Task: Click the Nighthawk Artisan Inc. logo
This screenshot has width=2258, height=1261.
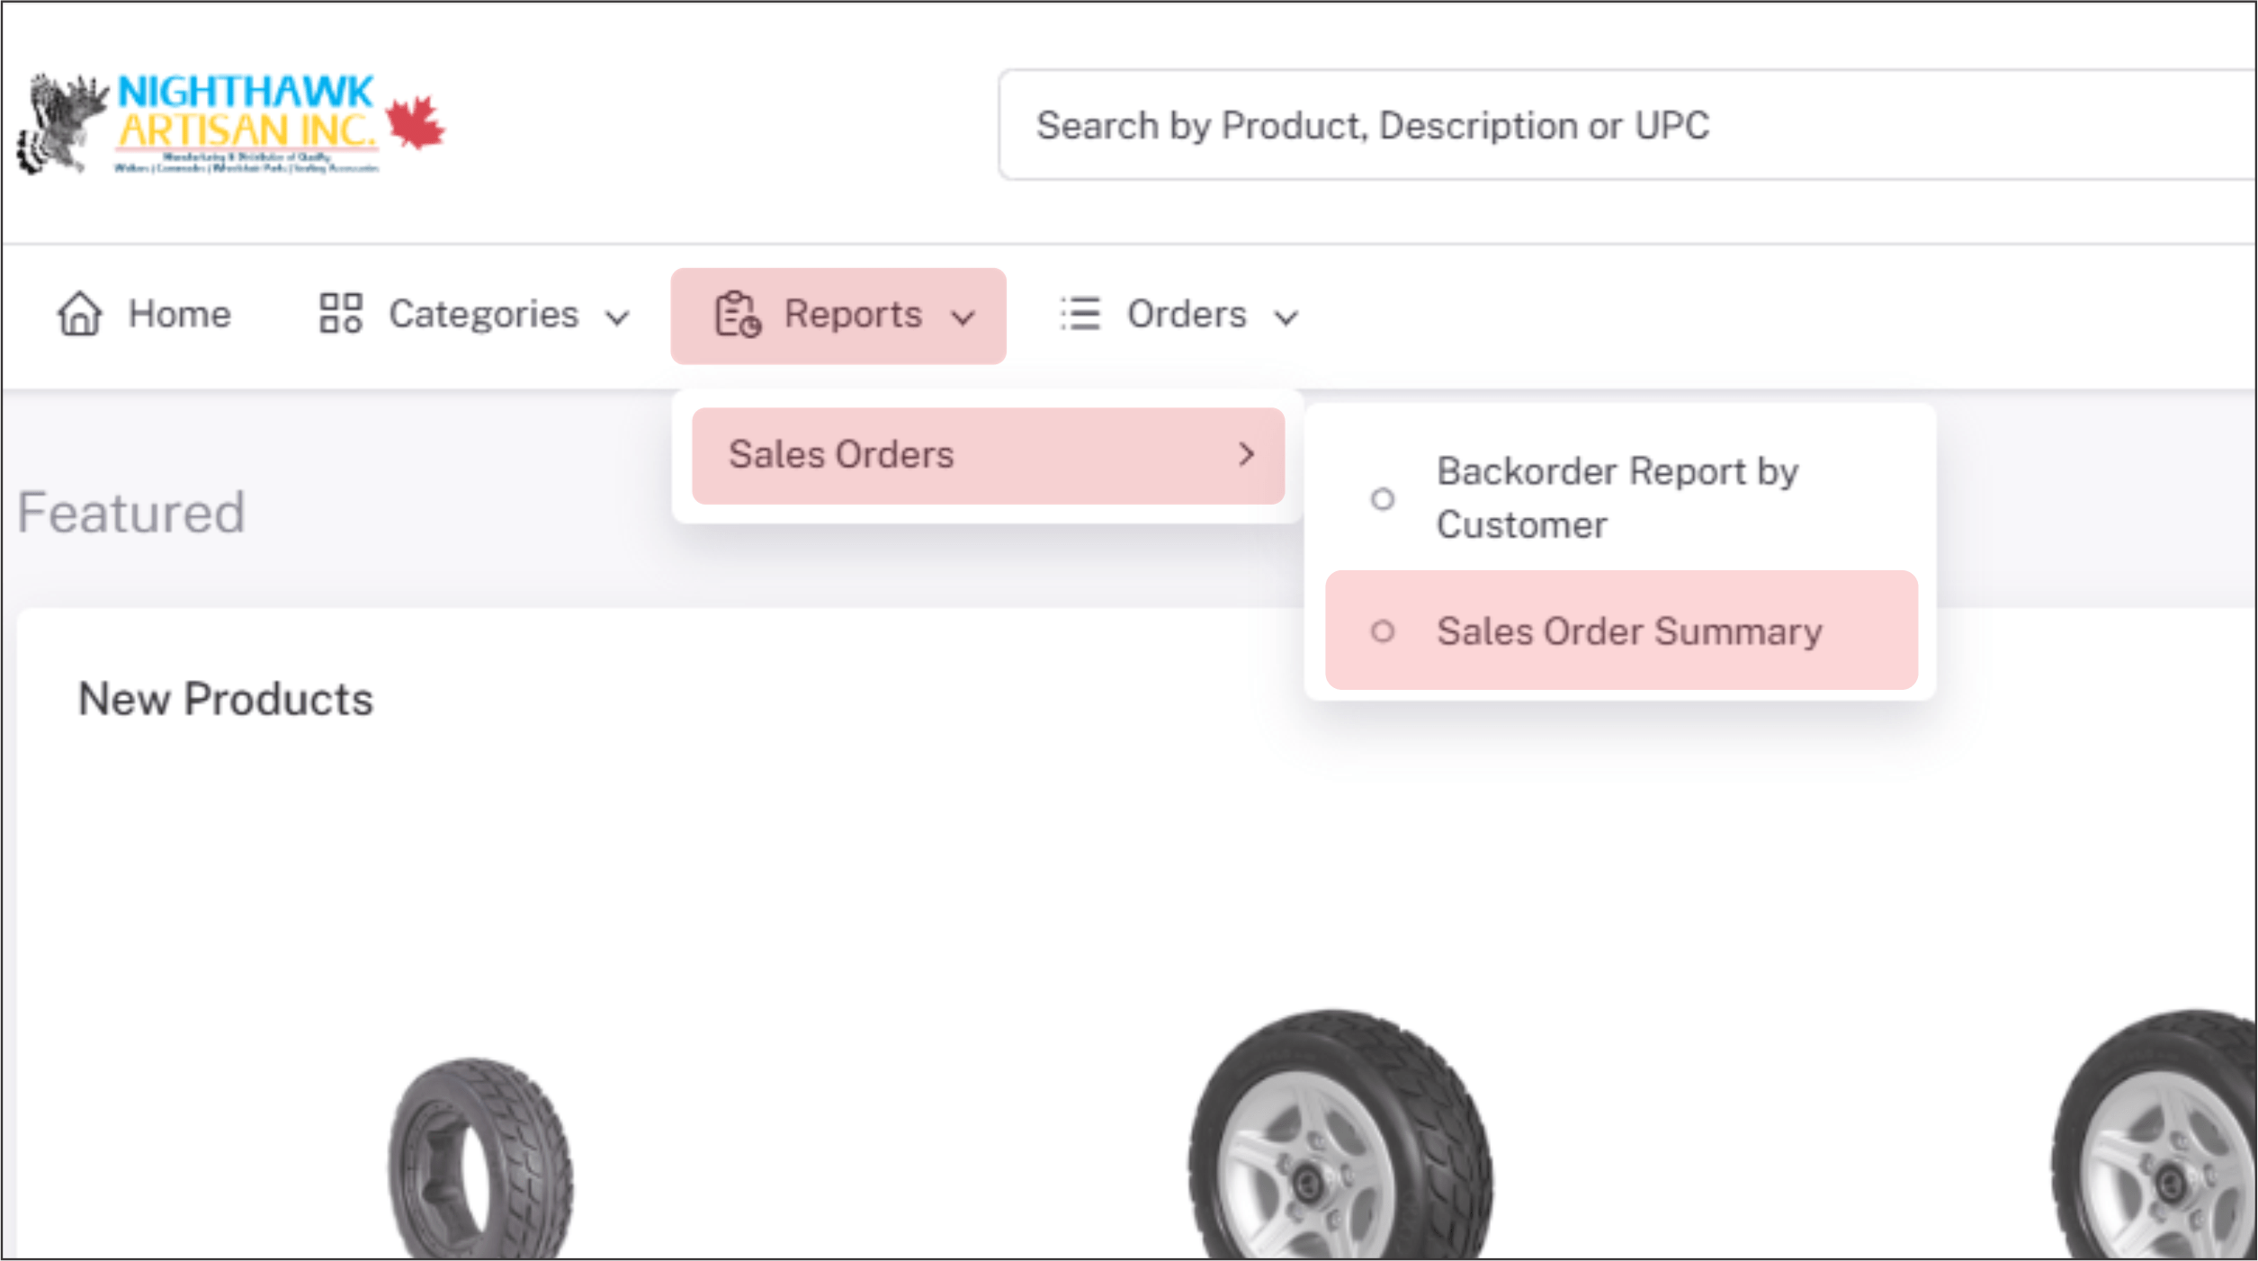Action: [x=231, y=123]
